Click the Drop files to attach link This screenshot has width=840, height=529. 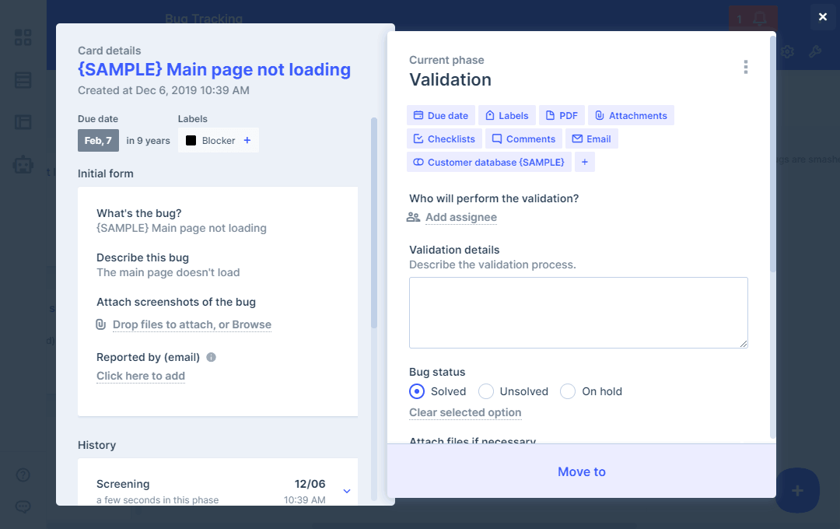(x=191, y=324)
